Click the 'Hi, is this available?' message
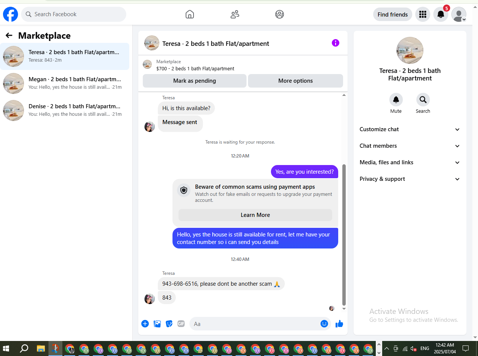 coord(186,108)
